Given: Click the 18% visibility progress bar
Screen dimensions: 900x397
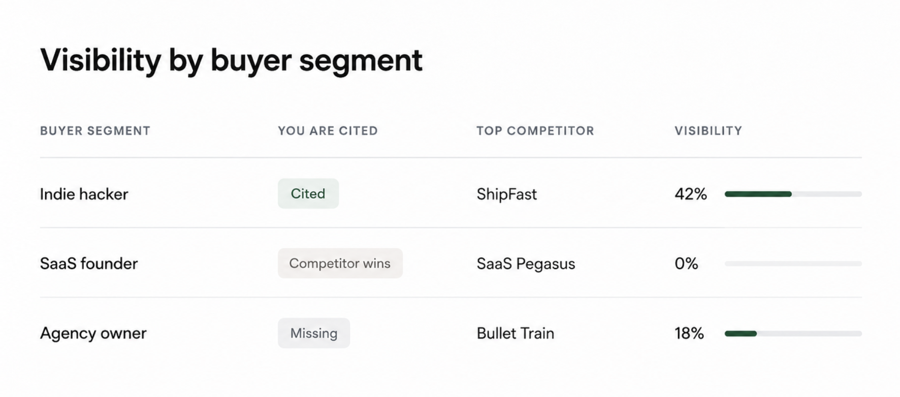Looking at the screenshot, I should pyautogui.click(x=793, y=334).
